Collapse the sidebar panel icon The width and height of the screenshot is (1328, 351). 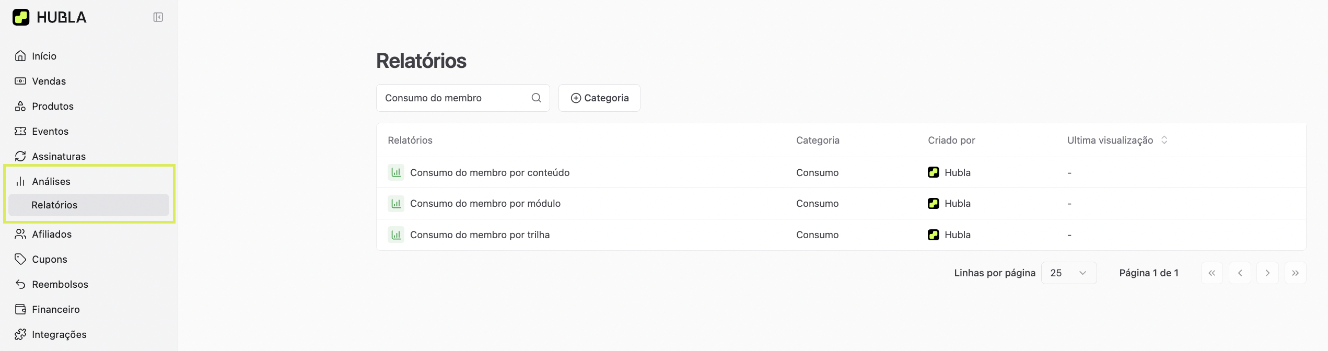point(158,17)
